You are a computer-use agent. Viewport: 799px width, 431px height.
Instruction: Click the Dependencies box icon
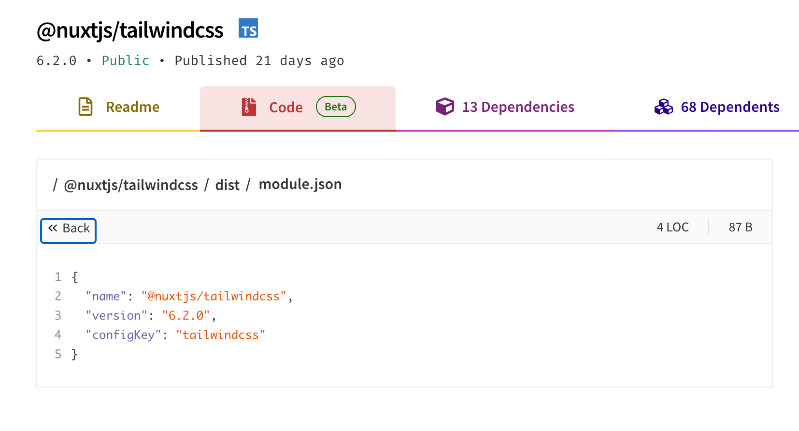444,107
